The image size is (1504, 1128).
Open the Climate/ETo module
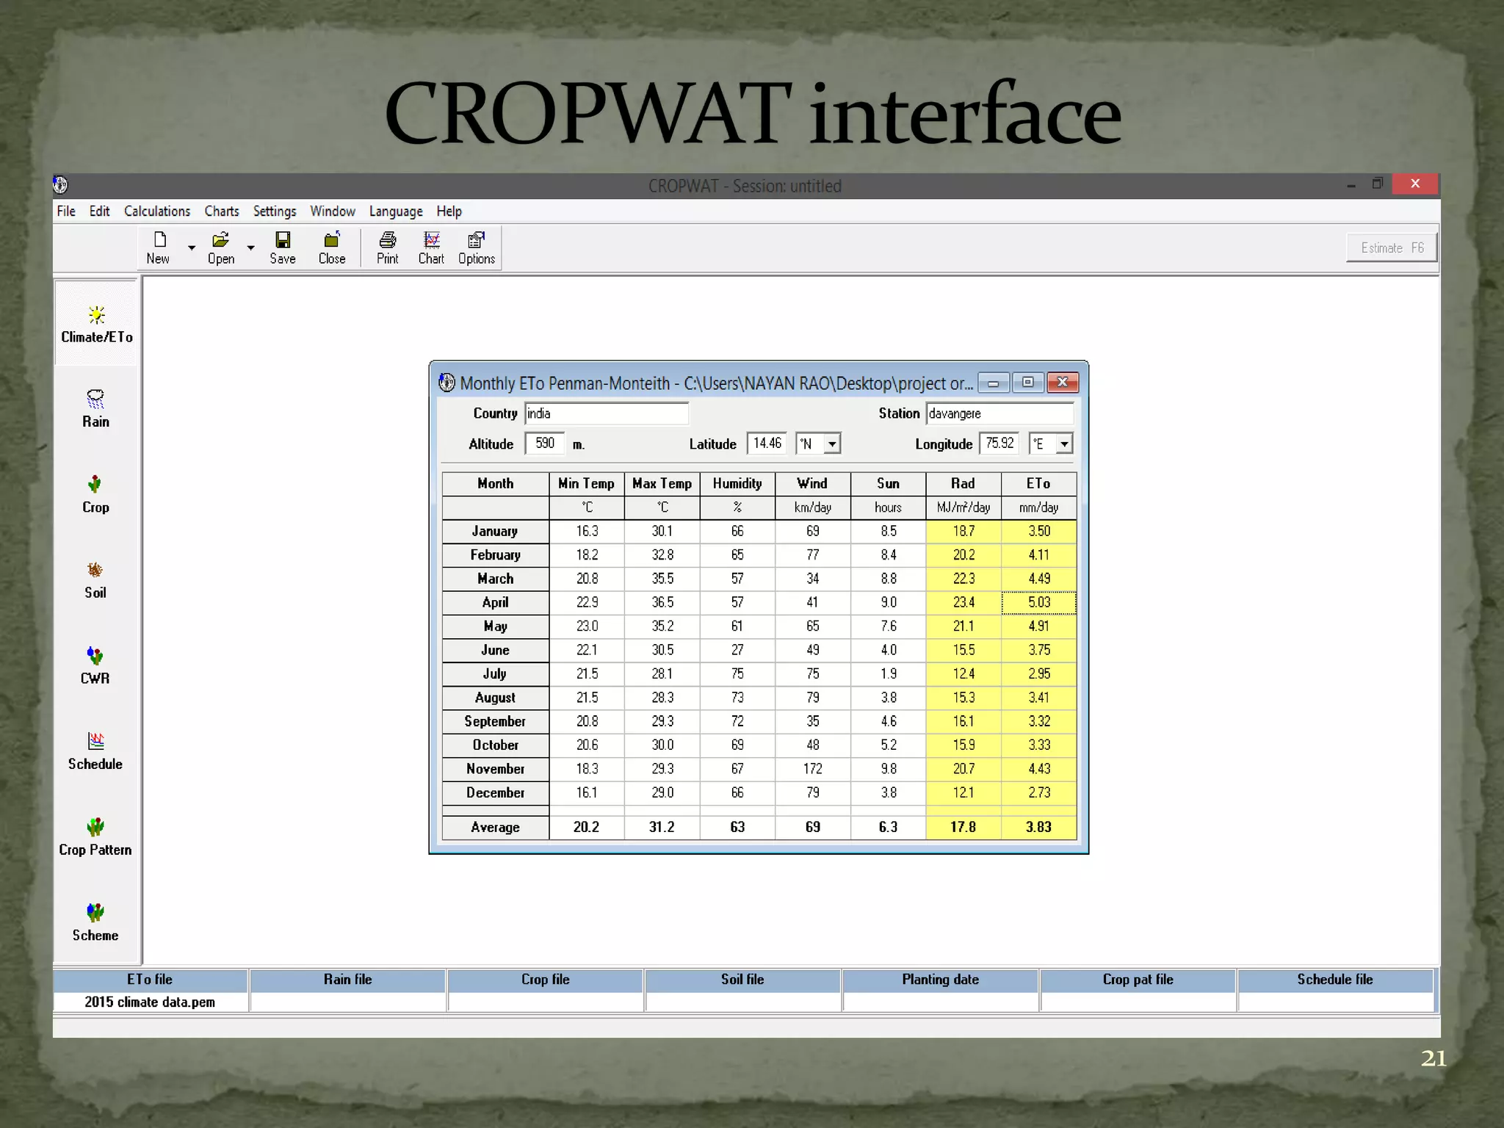(x=96, y=324)
